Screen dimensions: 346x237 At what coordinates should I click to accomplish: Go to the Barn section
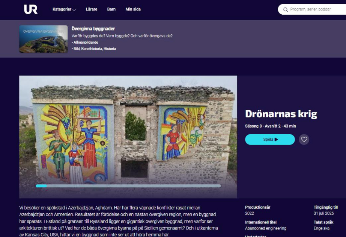point(111,9)
